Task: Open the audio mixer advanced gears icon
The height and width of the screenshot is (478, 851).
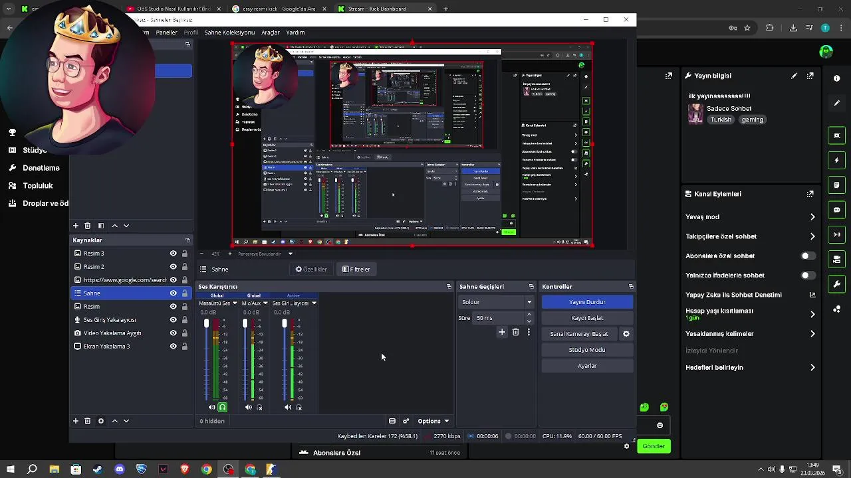Action: 406,421
